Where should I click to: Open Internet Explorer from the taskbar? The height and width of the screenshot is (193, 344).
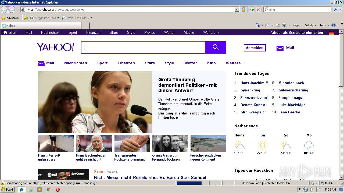click(21, 190)
